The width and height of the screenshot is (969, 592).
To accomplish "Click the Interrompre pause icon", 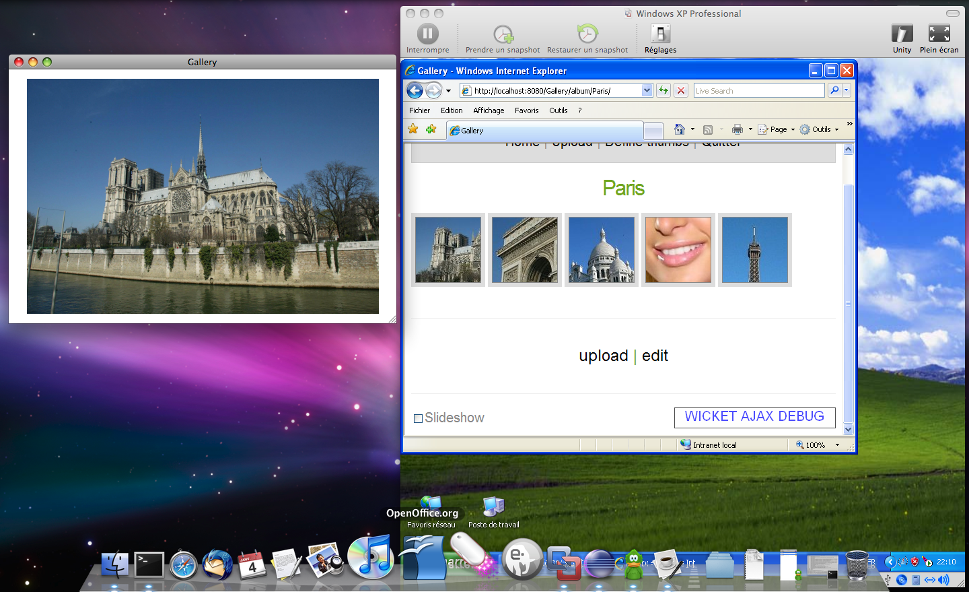I will pos(427,34).
